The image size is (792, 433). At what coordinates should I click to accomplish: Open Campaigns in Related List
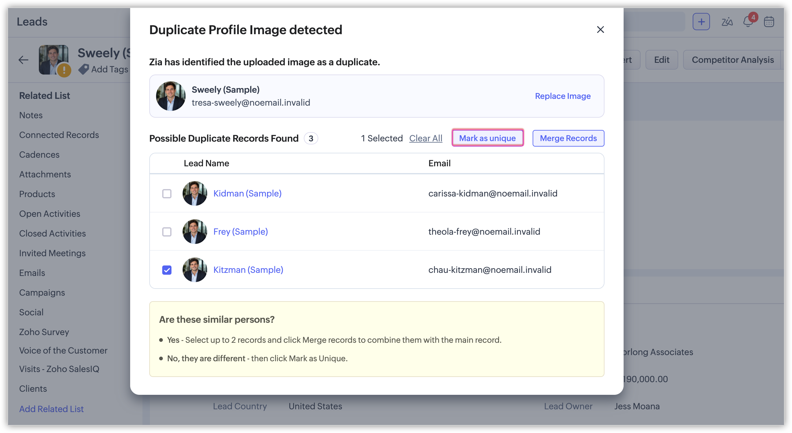tap(42, 293)
